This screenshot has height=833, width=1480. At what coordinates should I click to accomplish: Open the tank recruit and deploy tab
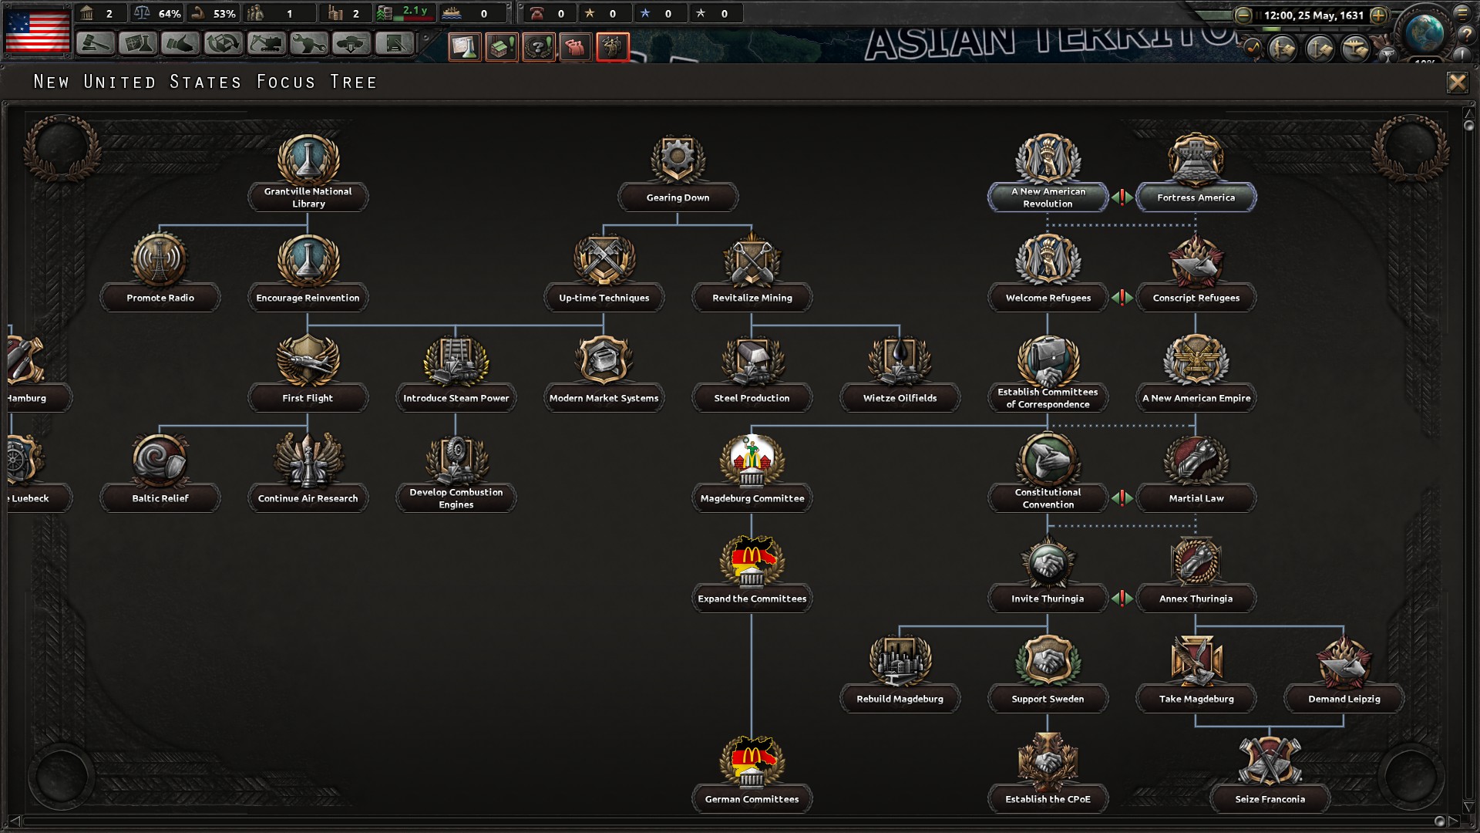tap(351, 43)
